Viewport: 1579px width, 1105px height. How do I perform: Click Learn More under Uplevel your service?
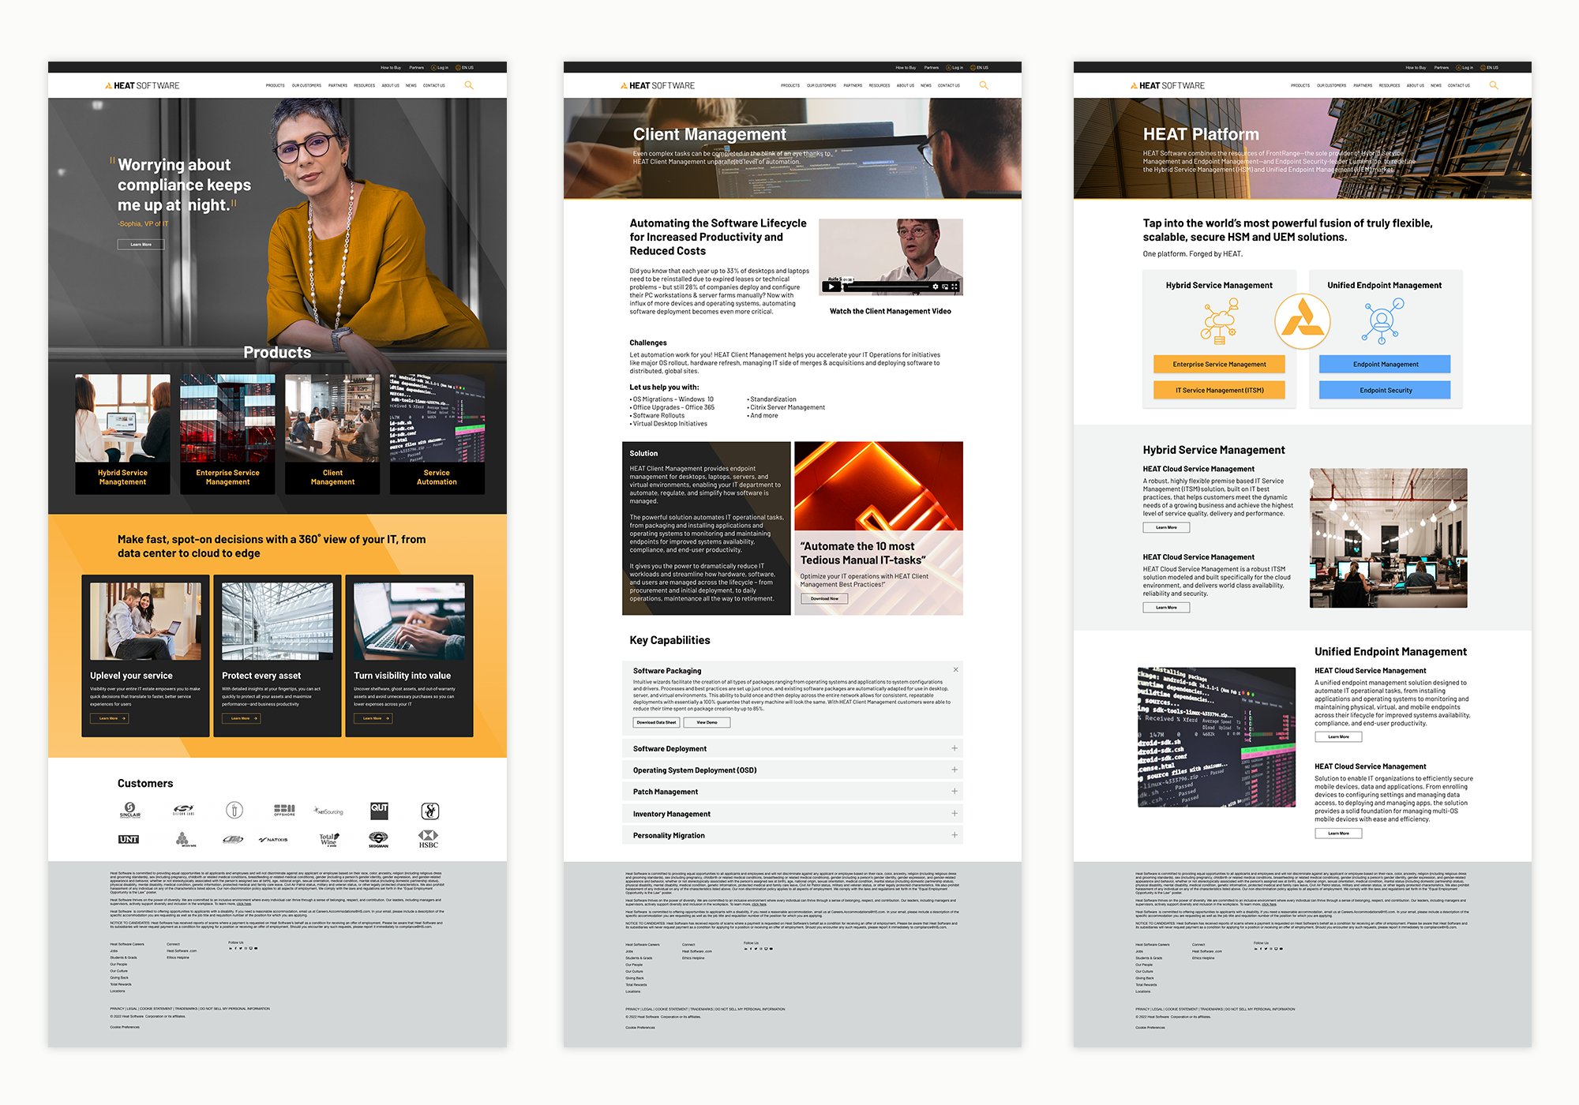point(109,718)
